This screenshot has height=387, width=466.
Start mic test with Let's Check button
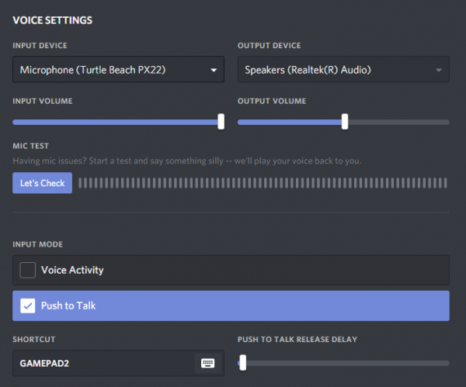click(x=42, y=183)
